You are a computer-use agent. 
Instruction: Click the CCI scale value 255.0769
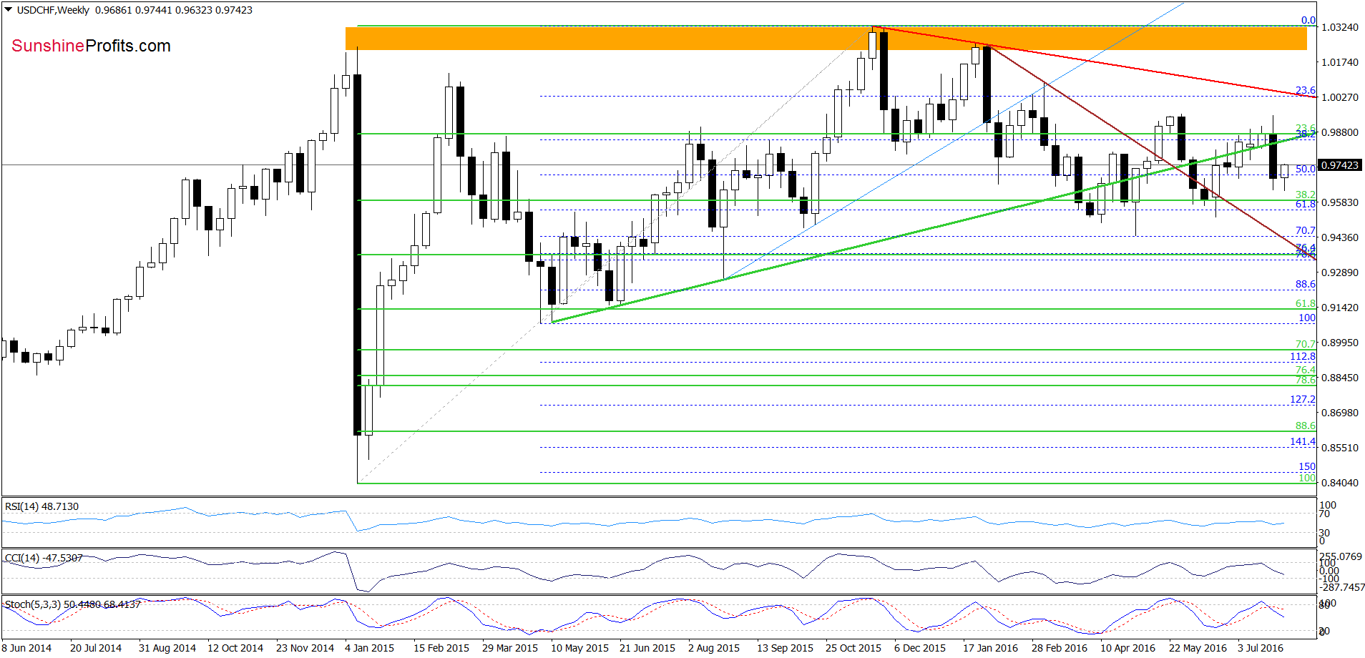coord(1341,556)
